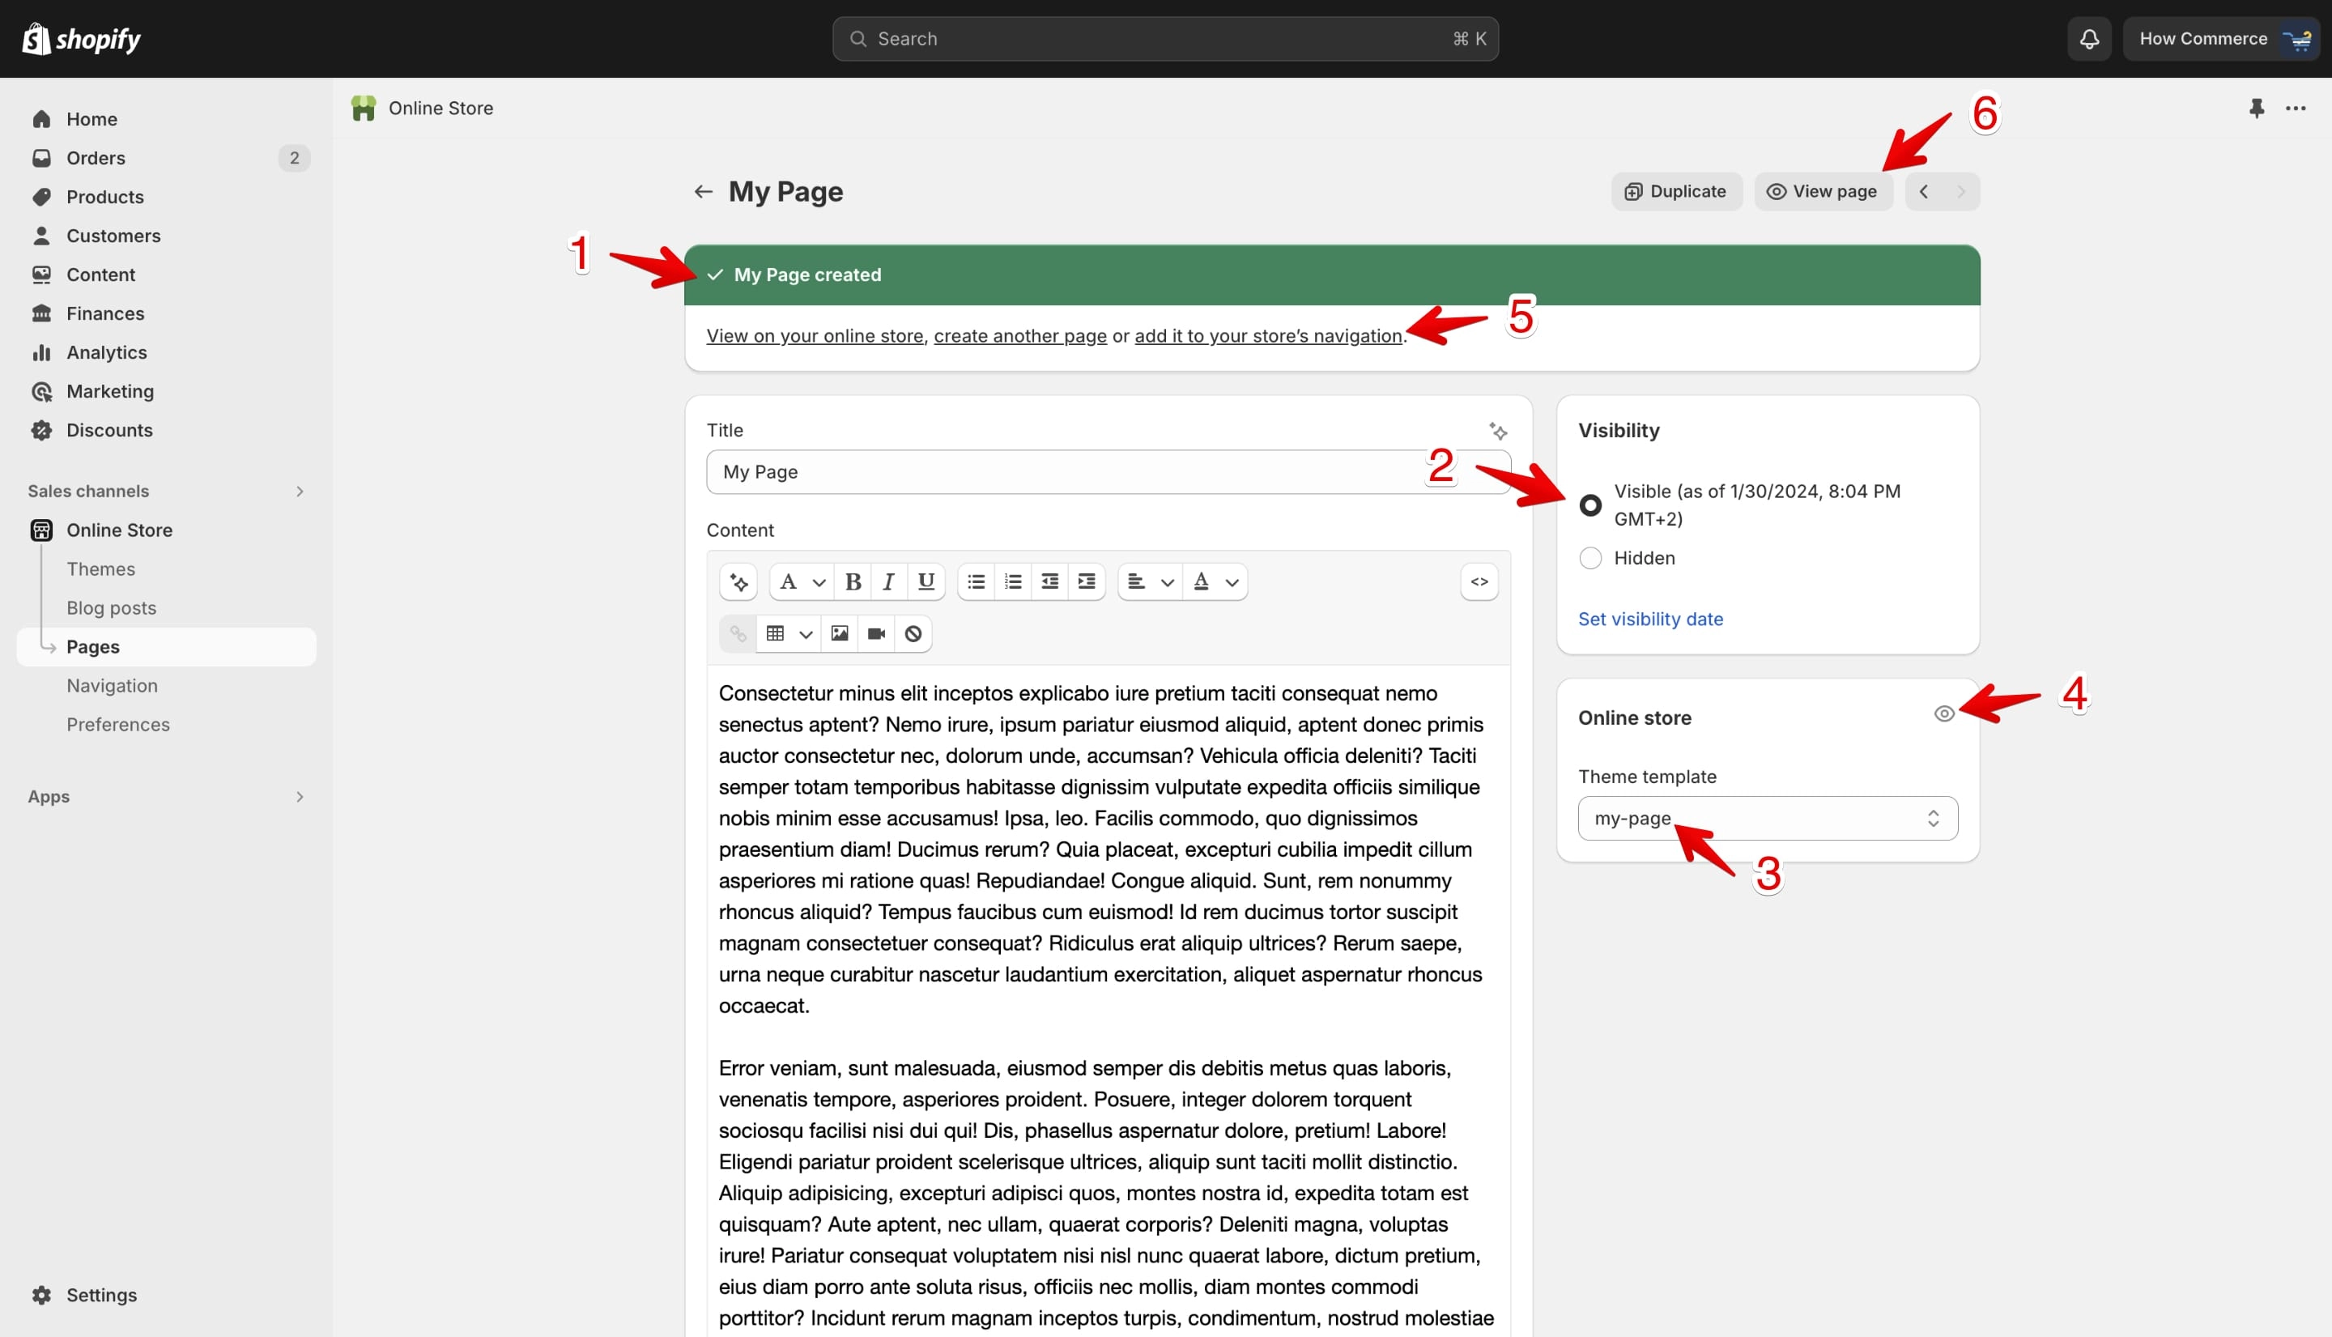Viewport: 2332px width, 1337px height.
Task: Click the AI magic icon next to Title
Action: coord(1497,431)
